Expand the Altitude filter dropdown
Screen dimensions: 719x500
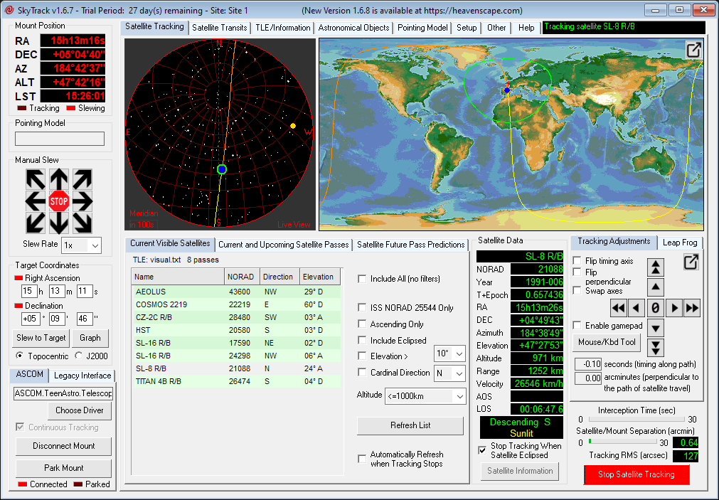click(x=458, y=396)
